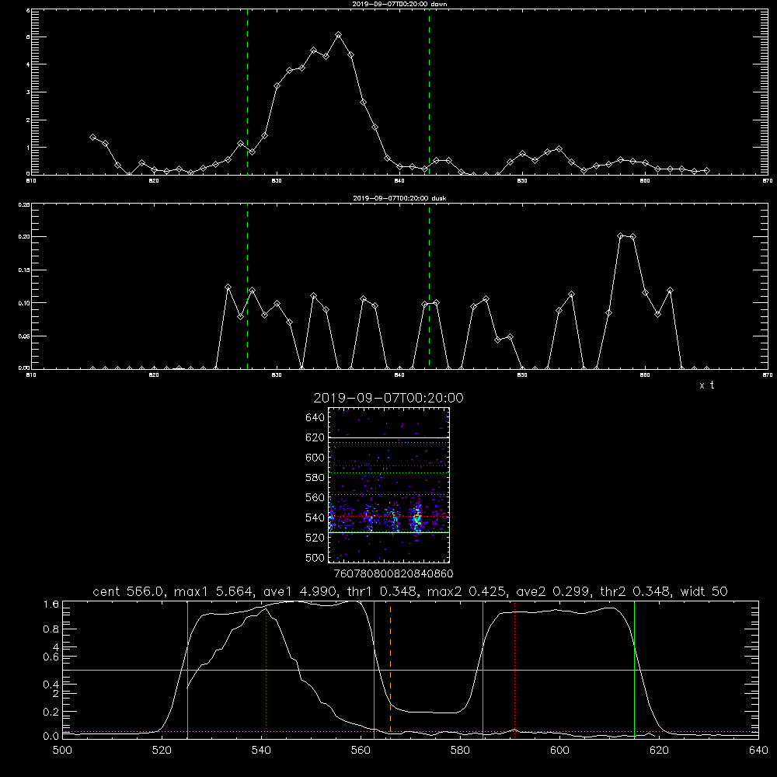
Task: Click the brightest emission blob in the heatmap
Action: click(417, 519)
